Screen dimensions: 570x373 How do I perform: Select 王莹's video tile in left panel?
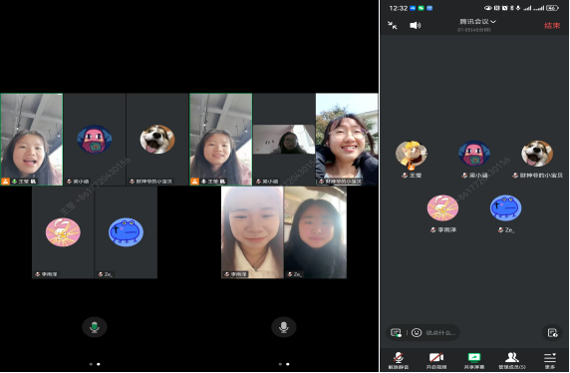tap(32, 140)
